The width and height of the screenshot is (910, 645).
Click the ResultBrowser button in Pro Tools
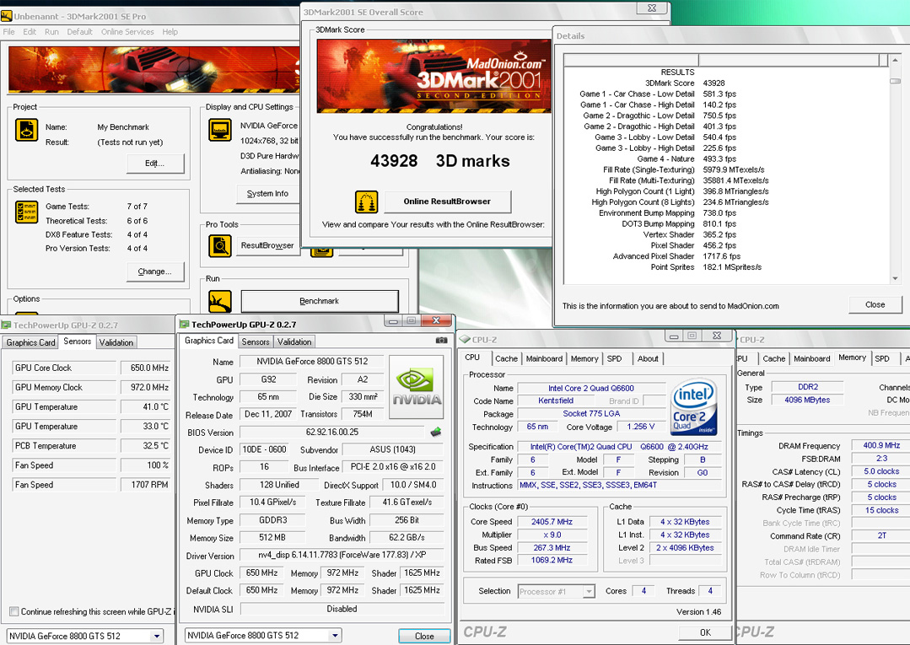pos(267,246)
